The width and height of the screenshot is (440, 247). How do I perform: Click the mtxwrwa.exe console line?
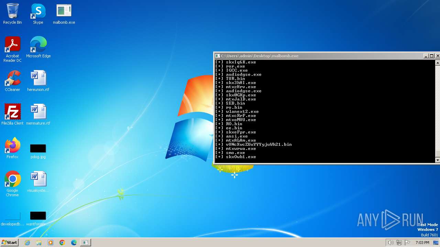(x=236, y=149)
